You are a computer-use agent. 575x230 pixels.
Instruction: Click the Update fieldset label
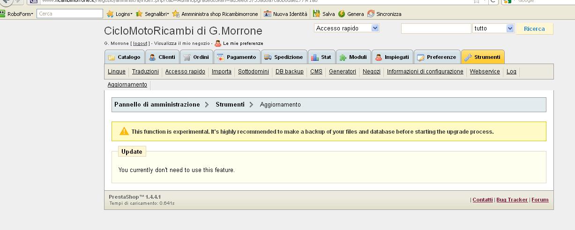pyautogui.click(x=132, y=151)
